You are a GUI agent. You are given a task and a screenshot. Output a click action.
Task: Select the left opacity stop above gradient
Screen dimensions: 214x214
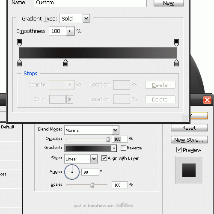[19, 43]
